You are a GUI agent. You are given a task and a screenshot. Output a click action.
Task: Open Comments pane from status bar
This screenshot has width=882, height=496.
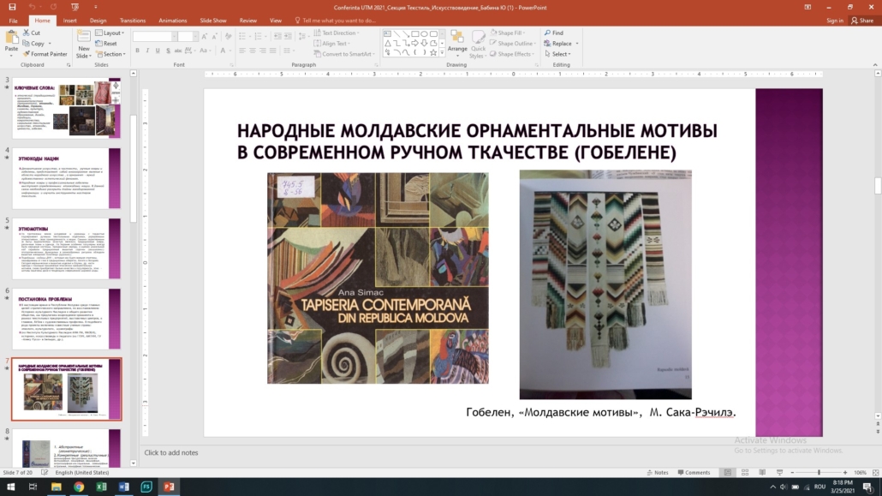click(x=694, y=472)
